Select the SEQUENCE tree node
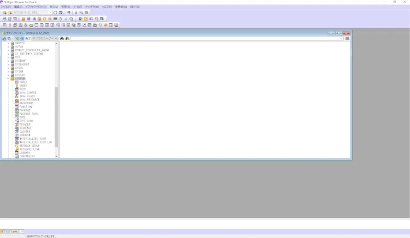The height and width of the screenshot is (238, 410). 26,128
